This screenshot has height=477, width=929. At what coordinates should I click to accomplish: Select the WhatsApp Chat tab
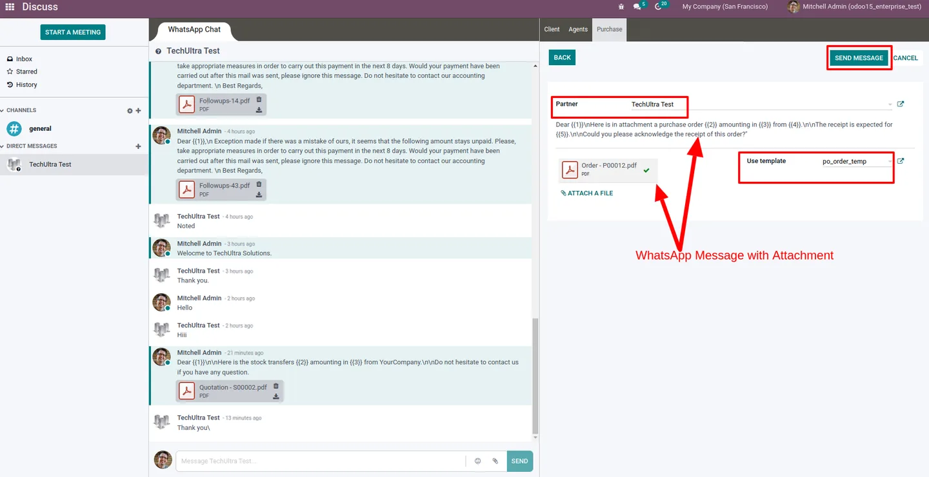coord(194,30)
